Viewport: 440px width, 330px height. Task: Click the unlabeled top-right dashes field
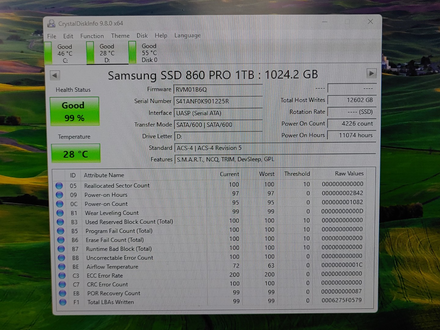pyautogui.click(x=351, y=88)
